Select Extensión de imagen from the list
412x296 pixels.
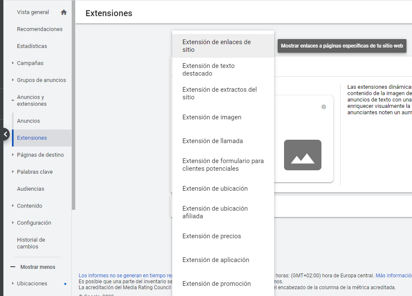point(212,117)
